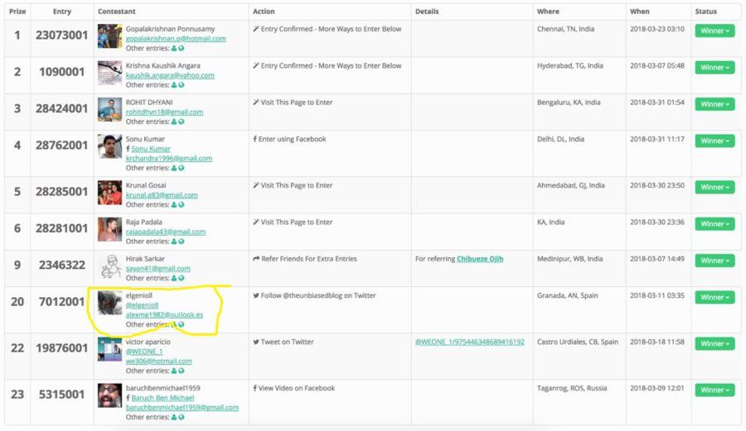The image size is (746, 431).
Task: Select location text Taganrog, ROS, Russia
Action: [572, 388]
